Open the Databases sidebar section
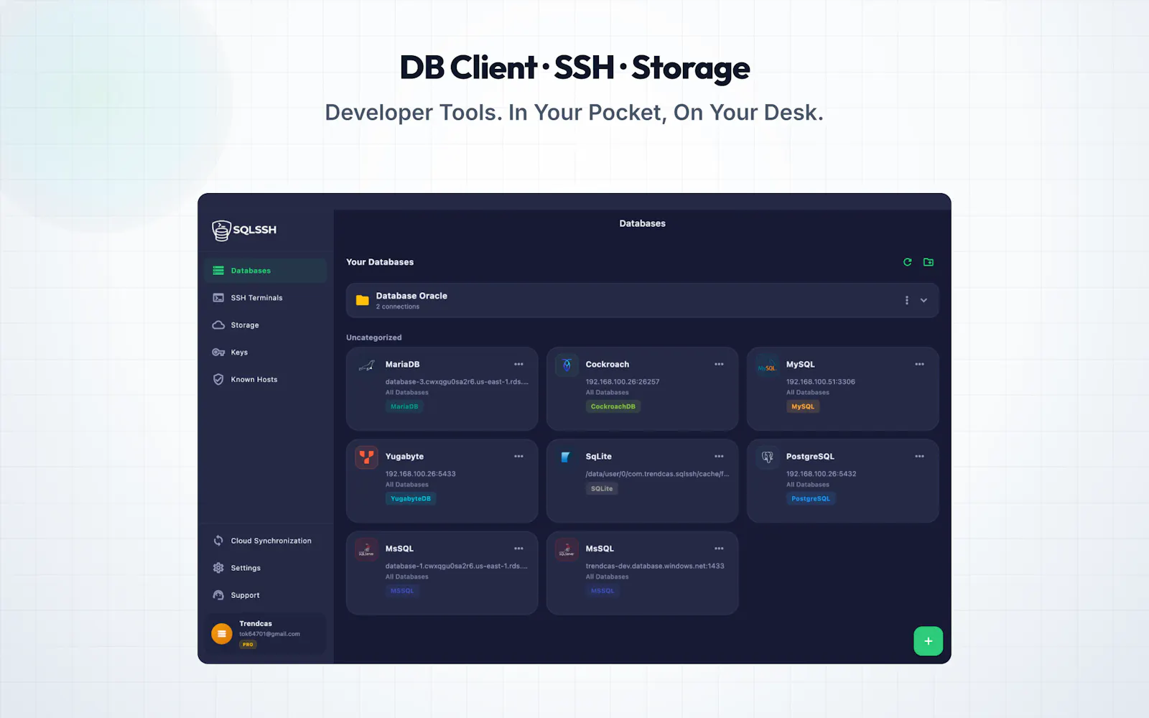This screenshot has height=718, width=1149. [x=265, y=271]
